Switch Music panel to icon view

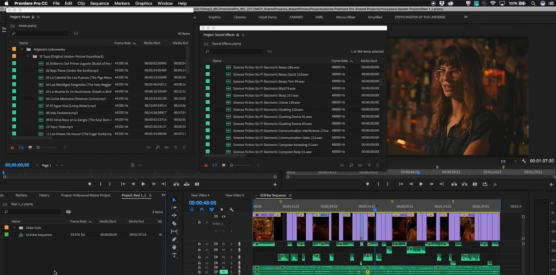pos(30,148)
